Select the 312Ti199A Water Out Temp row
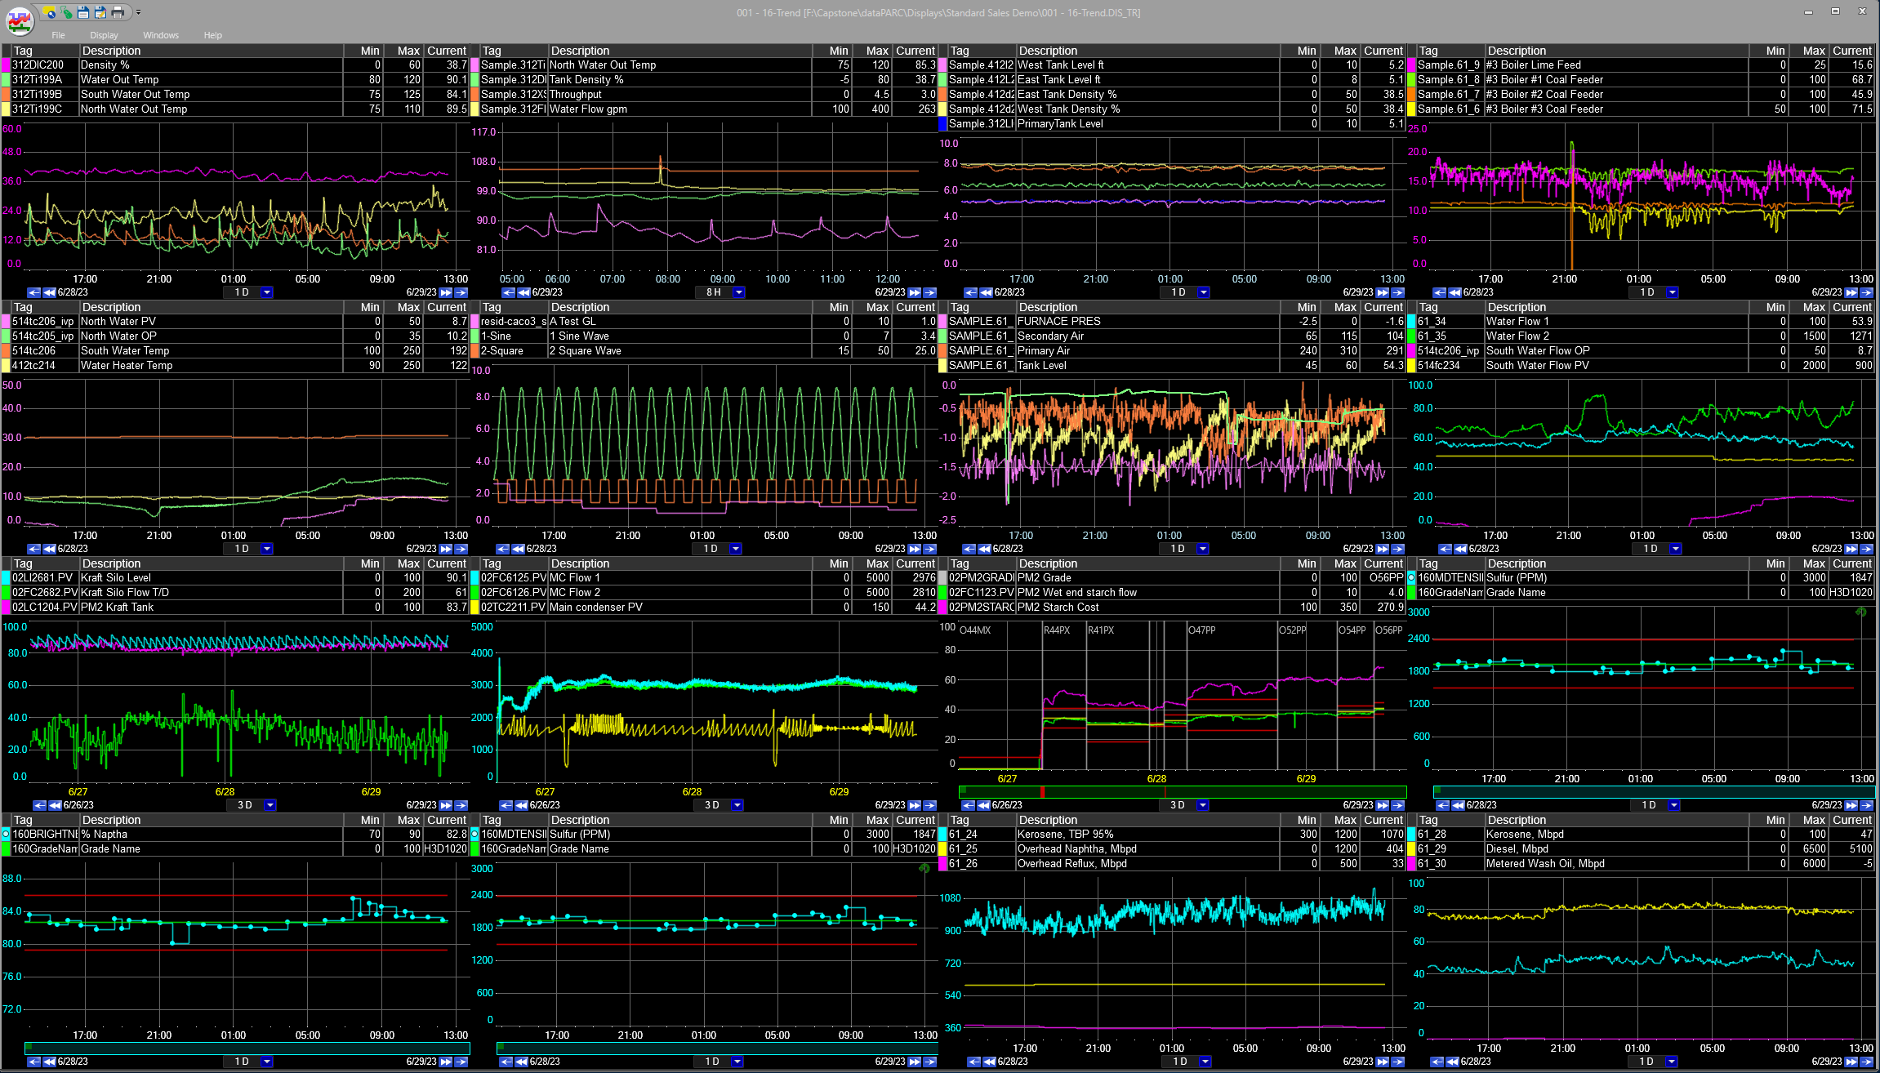This screenshot has height=1073, width=1880. coord(235,80)
